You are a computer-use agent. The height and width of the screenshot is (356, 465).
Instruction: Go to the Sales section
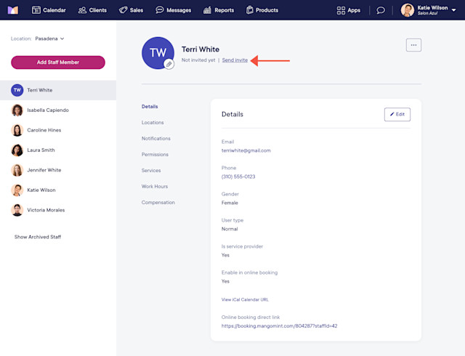click(131, 10)
